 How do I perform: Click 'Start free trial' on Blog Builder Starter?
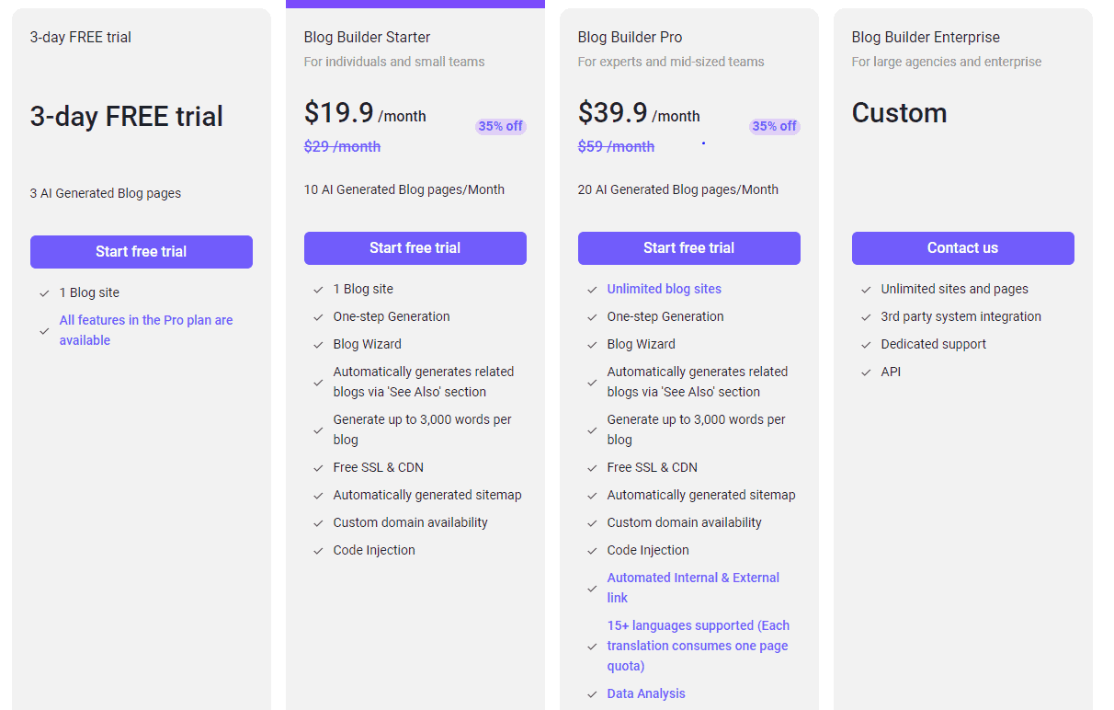(415, 247)
